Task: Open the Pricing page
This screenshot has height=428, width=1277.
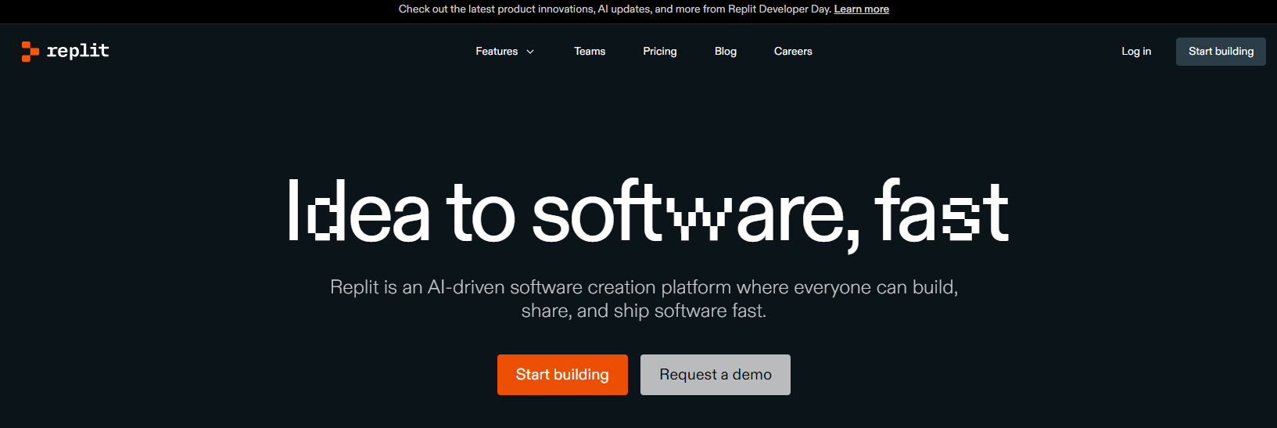Action: [x=659, y=52]
